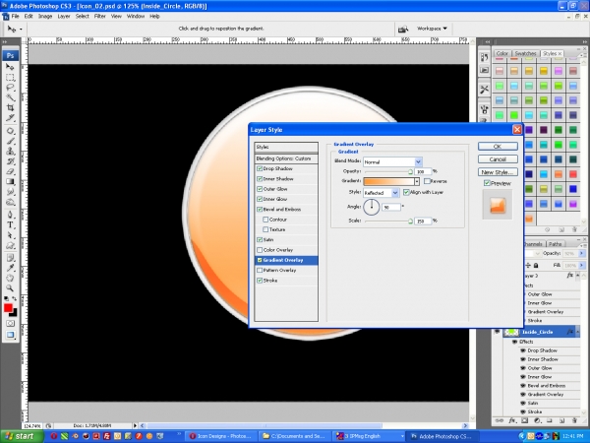Uncheck Drop Shadow in Layer Style dialog
Screen dimensions: 590x443
coord(260,168)
